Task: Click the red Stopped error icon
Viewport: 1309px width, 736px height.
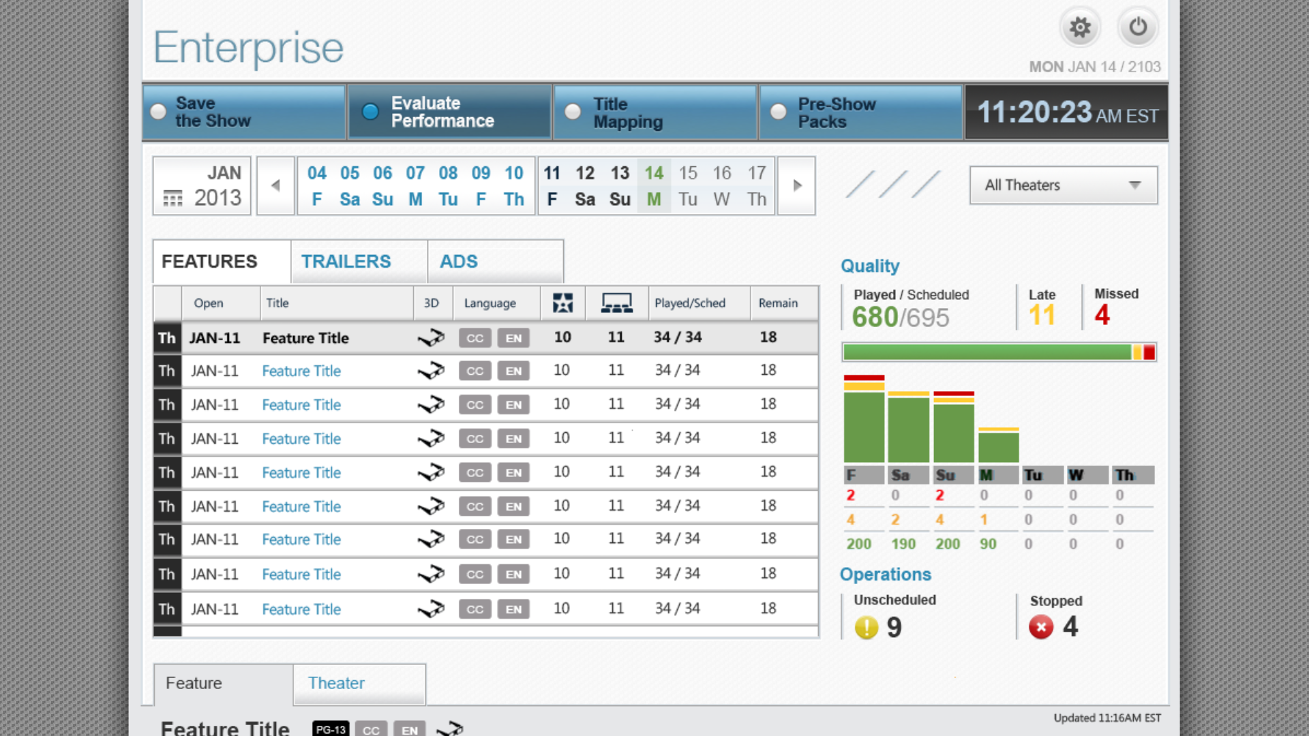Action: click(1040, 627)
